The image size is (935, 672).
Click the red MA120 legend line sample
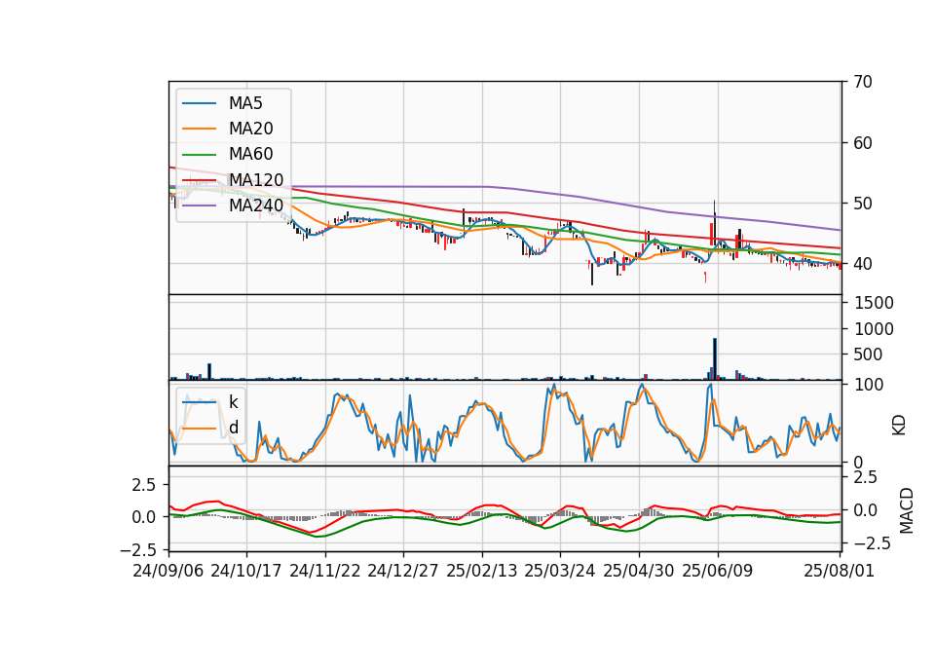coord(199,180)
